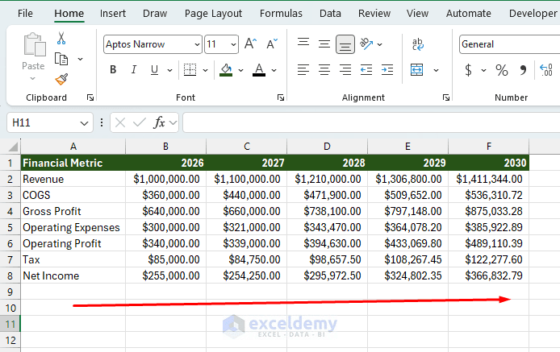
Task: Toggle Italic formatting
Action: (x=134, y=70)
